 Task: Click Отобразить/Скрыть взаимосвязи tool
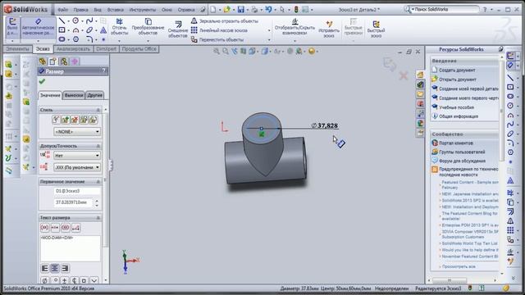tap(294, 27)
